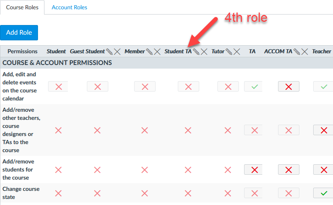Delete the Member role
333x205 pixels.
click(157, 52)
